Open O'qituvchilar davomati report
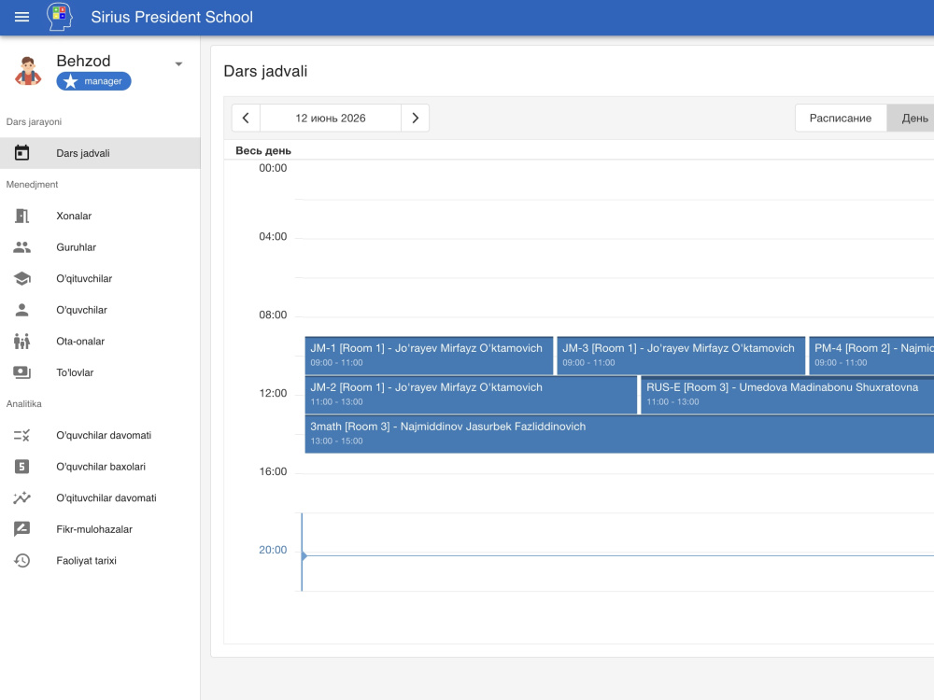934x700 pixels. 100,497
